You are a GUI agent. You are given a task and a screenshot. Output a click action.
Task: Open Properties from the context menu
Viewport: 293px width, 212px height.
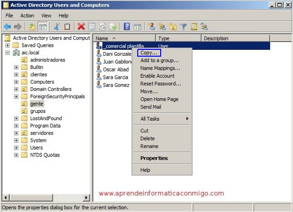pos(162,158)
